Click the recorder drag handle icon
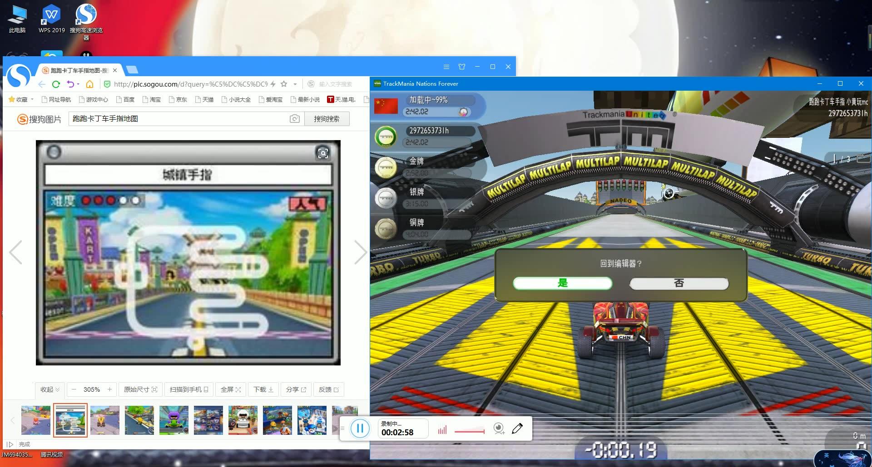 coord(342,428)
